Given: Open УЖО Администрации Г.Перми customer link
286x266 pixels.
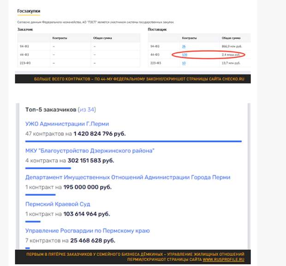Looking at the screenshot, I should tap(67, 124).
